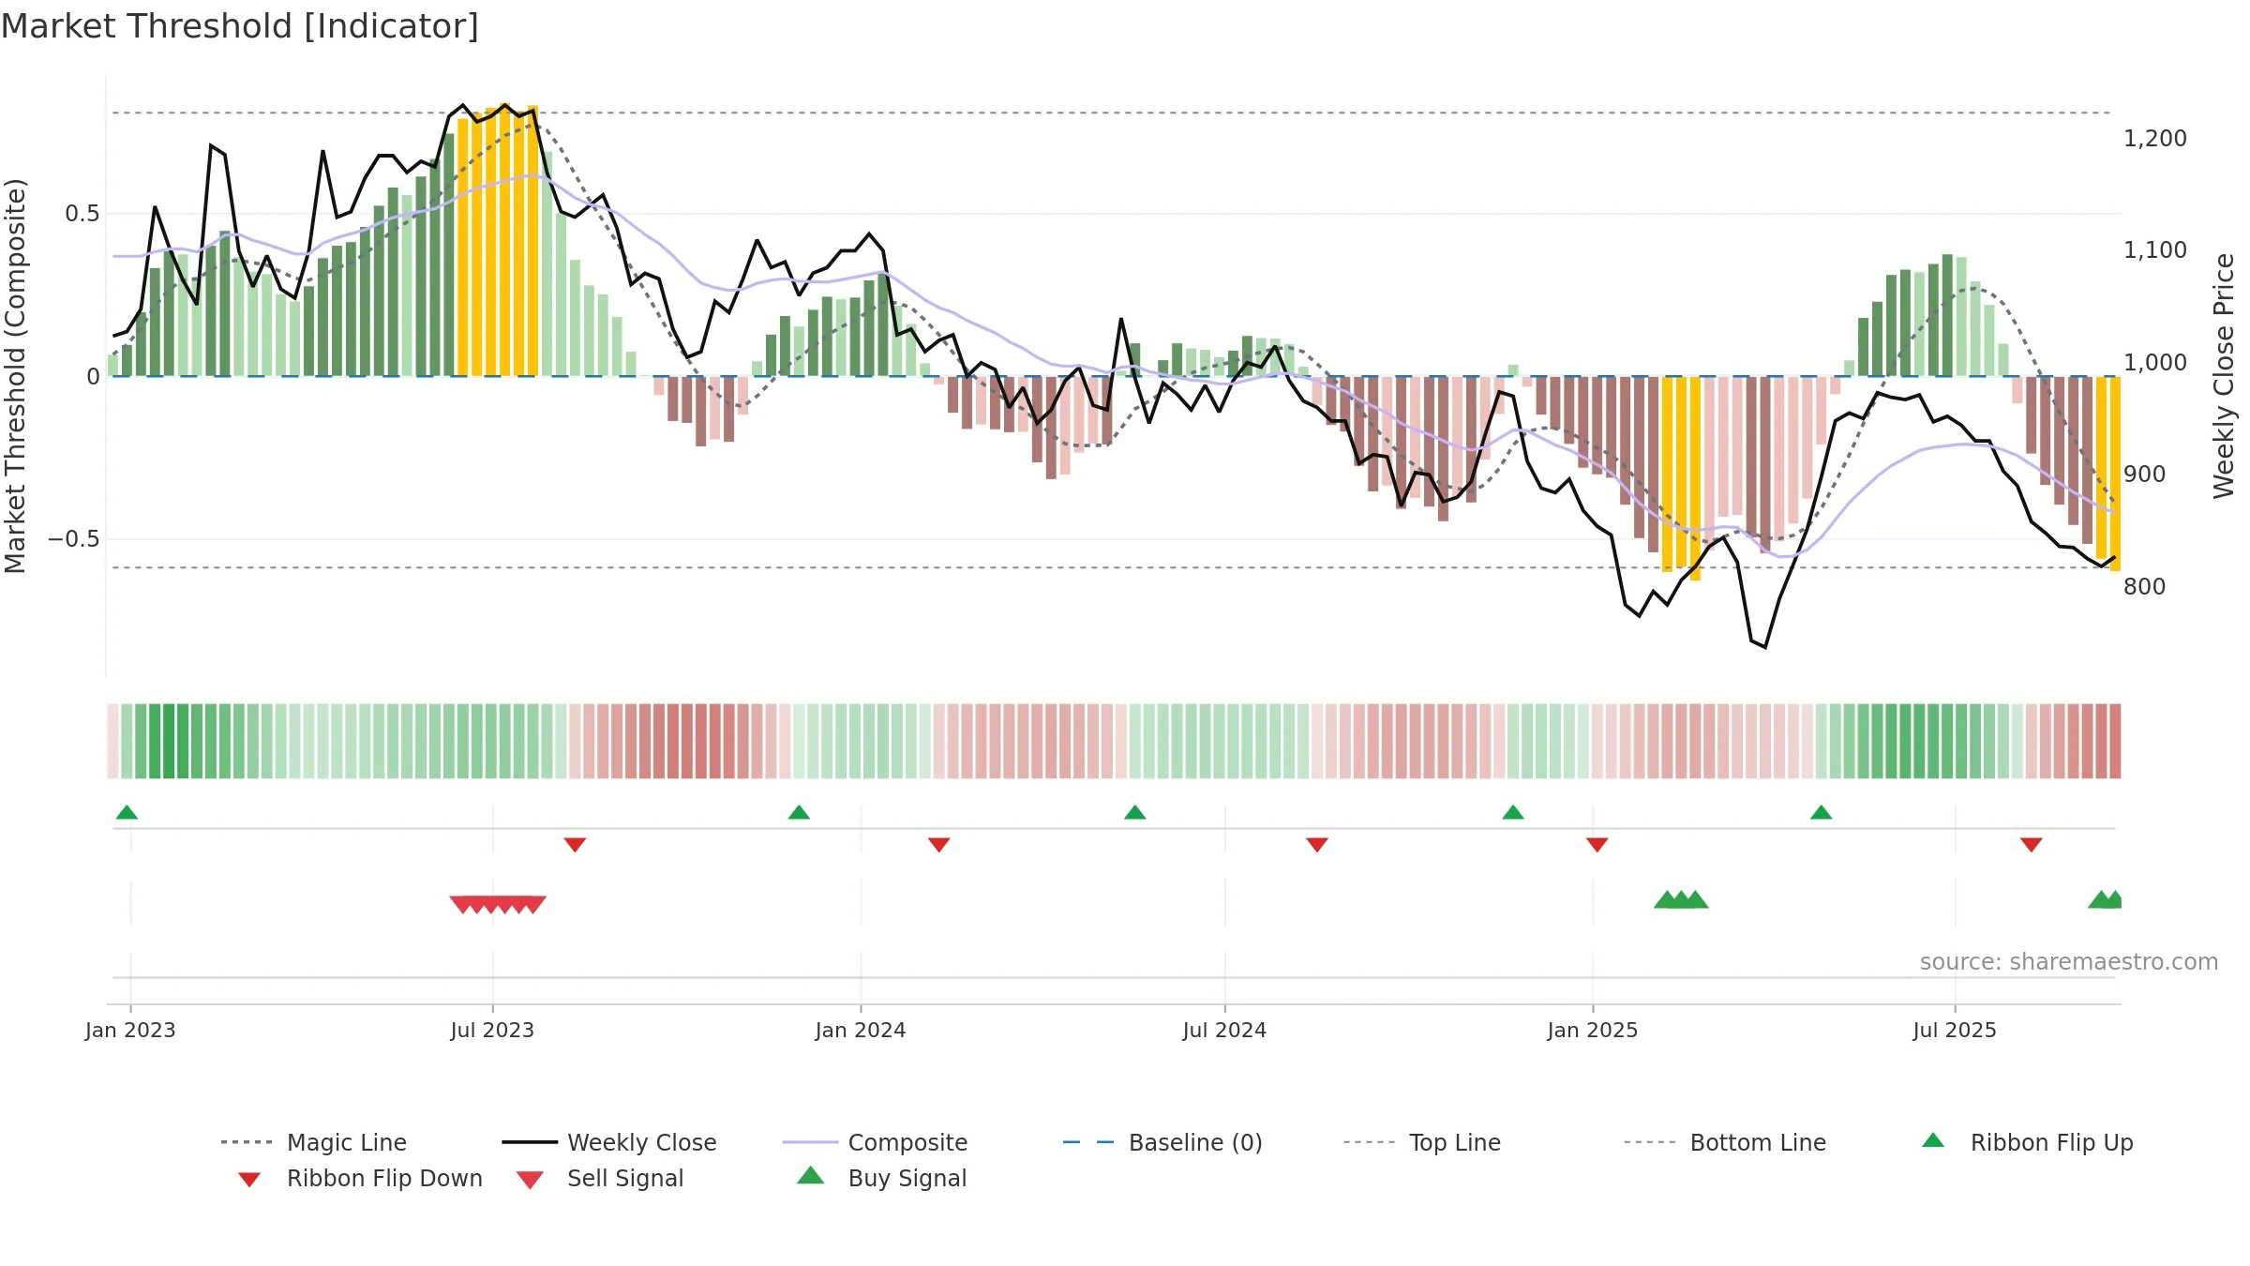Click the ribbon flip up marker near Apr 2025

(1822, 812)
